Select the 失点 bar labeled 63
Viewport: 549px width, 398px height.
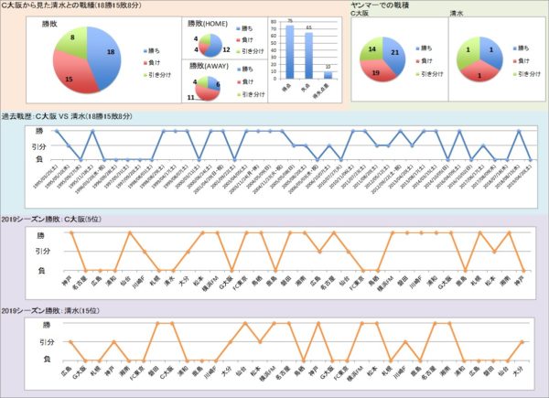click(x=309, y=55)
